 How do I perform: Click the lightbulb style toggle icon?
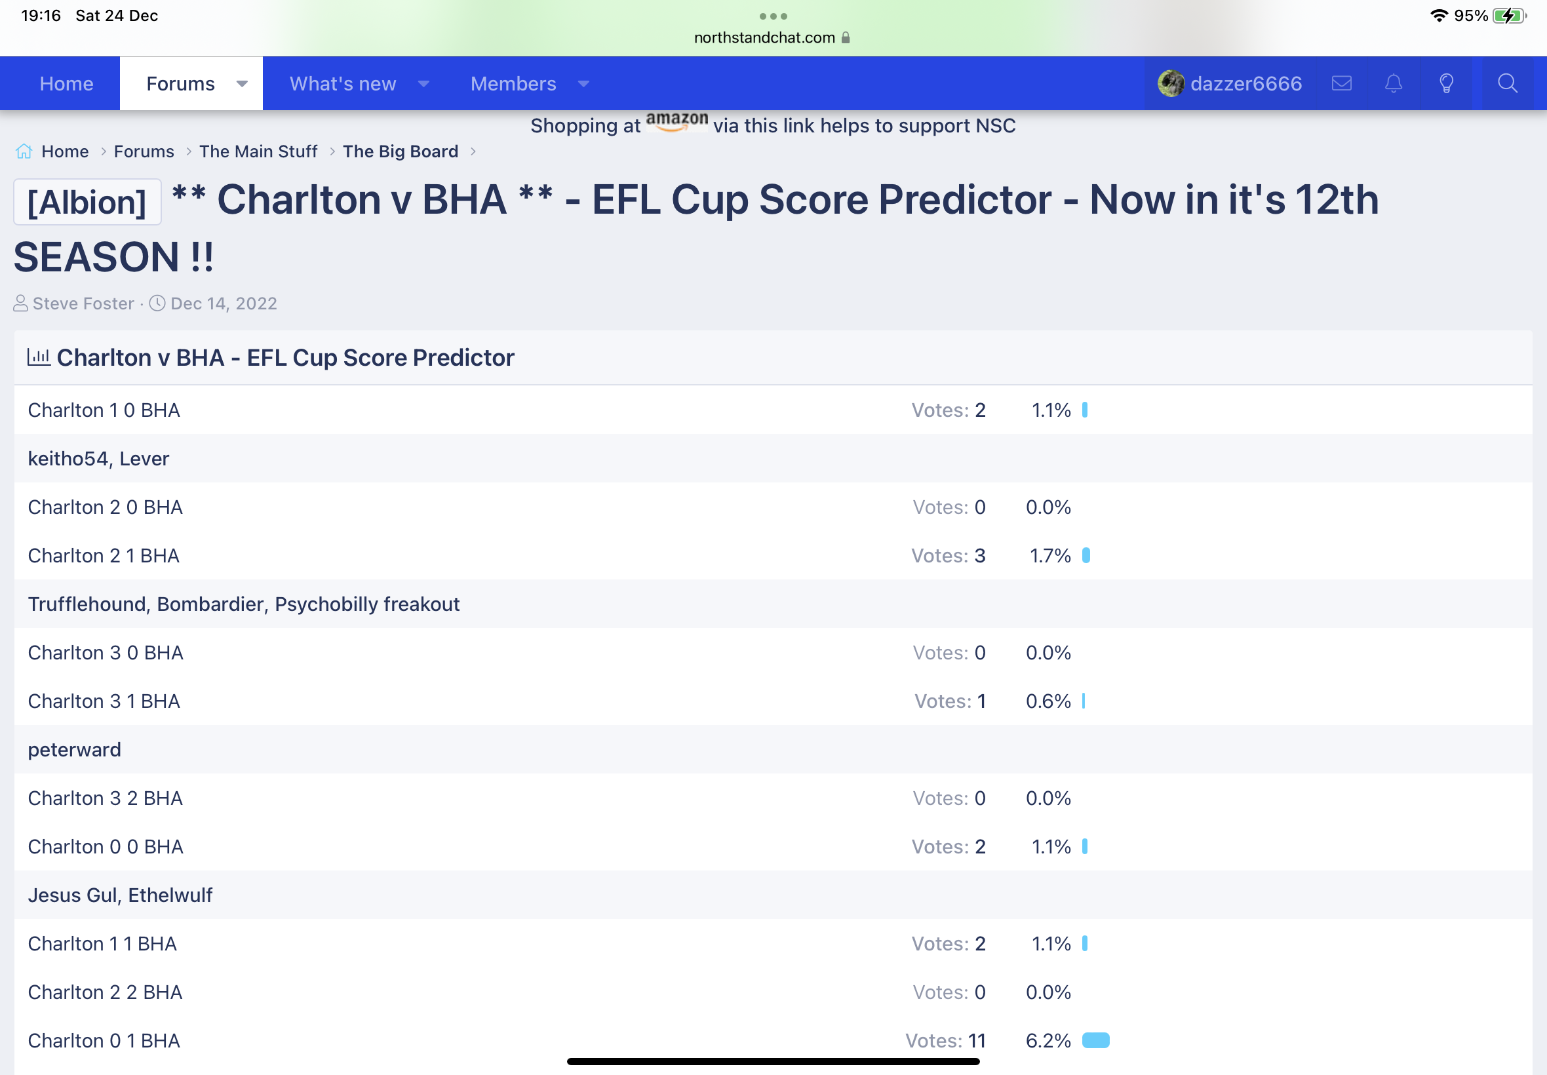pyautogui.click(x=1446, y=83)
